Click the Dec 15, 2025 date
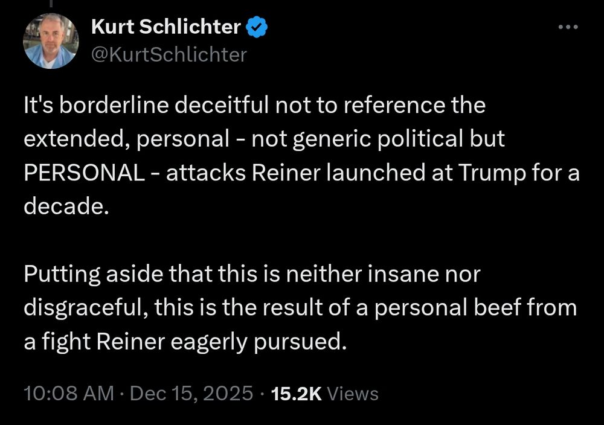Screen dimensions: 604x425 click(x=191, y=394)
